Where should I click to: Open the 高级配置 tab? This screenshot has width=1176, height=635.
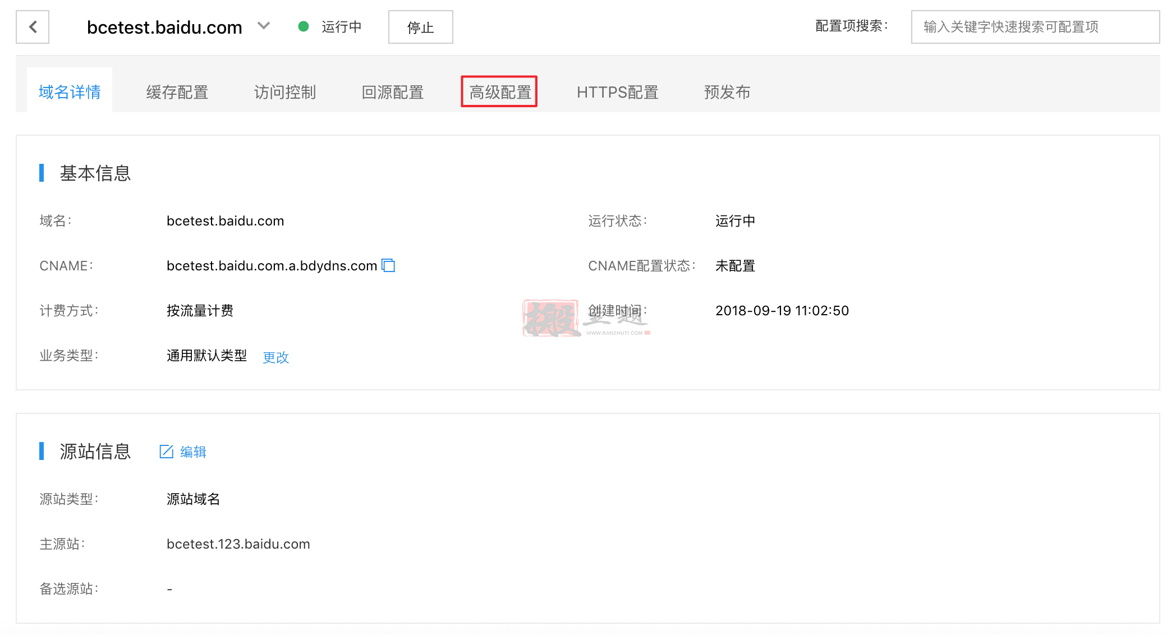pyautogui.click(x=499, y=91)
